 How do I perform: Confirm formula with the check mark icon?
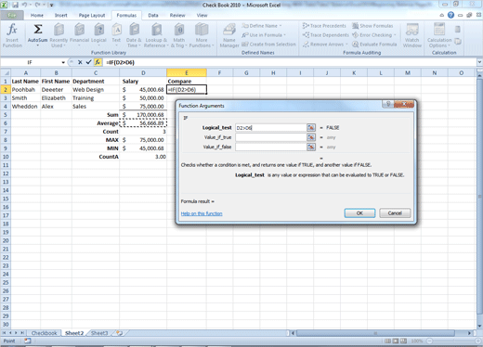(x=88, y=62)
